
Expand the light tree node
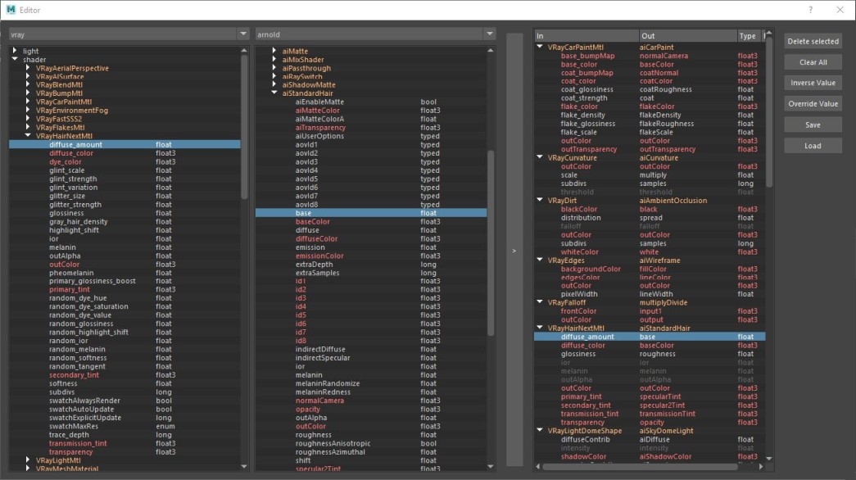pos(15,51)
